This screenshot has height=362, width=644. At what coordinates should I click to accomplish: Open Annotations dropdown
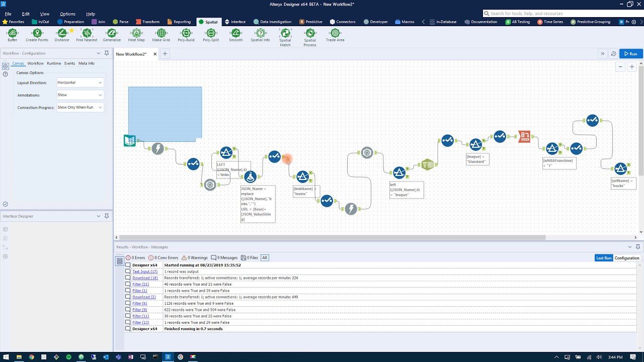point(80,95)
